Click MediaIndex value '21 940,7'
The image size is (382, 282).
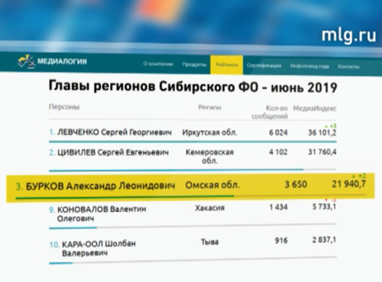tap(349, 184)
